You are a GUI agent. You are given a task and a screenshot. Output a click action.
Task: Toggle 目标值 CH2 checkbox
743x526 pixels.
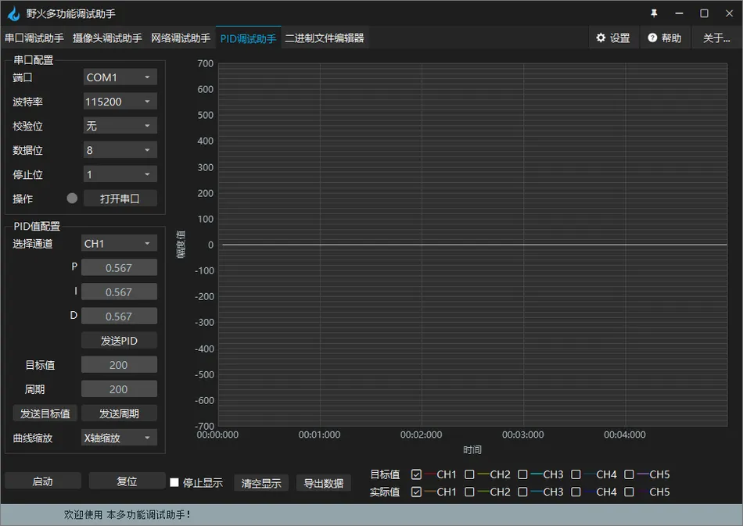(469, 474)
